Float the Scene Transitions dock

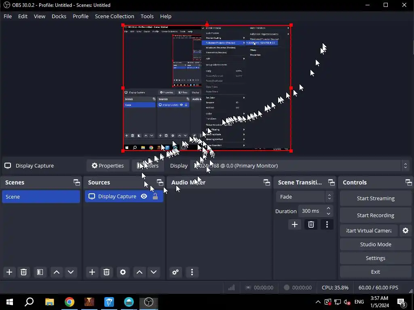point(332,182)
